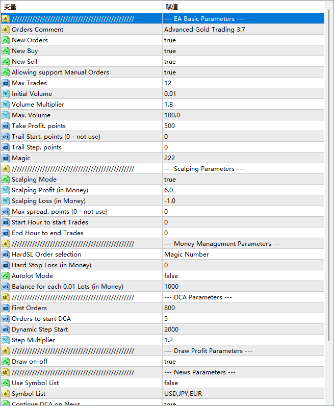Toggle the Draw on-off value
This screenshot has height=406, width=334.
click(243, 362)
